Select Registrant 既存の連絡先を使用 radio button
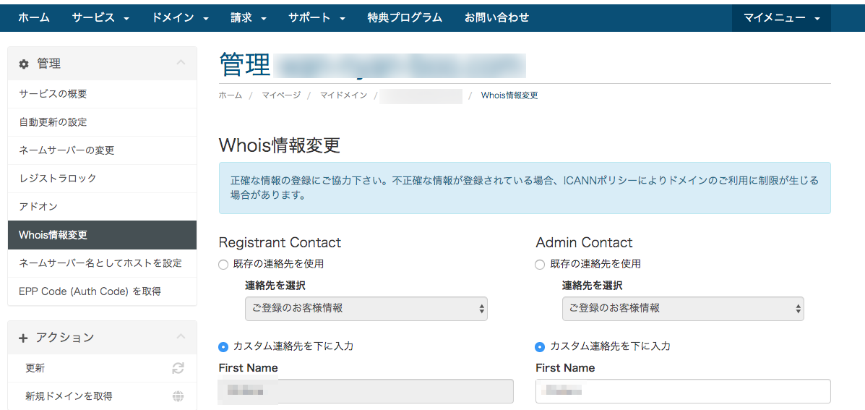This screenshot has height=410, width=865. [x=223, y=265]
